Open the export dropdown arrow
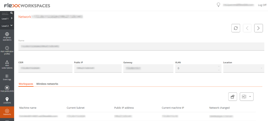This screenshot has width=268, height=121. 250,97
